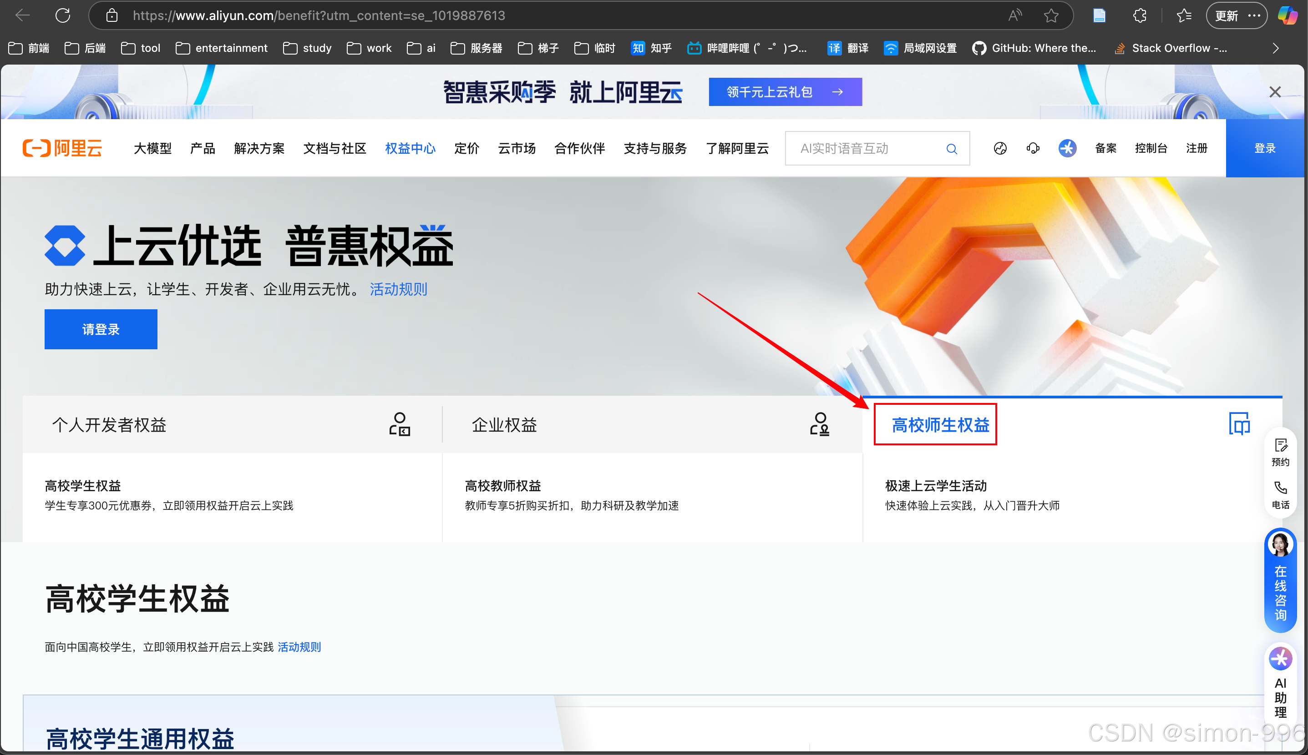1308x755 pixels.
Task: Open the tool bookmarks folder
Action: click(x=141, y=48)
